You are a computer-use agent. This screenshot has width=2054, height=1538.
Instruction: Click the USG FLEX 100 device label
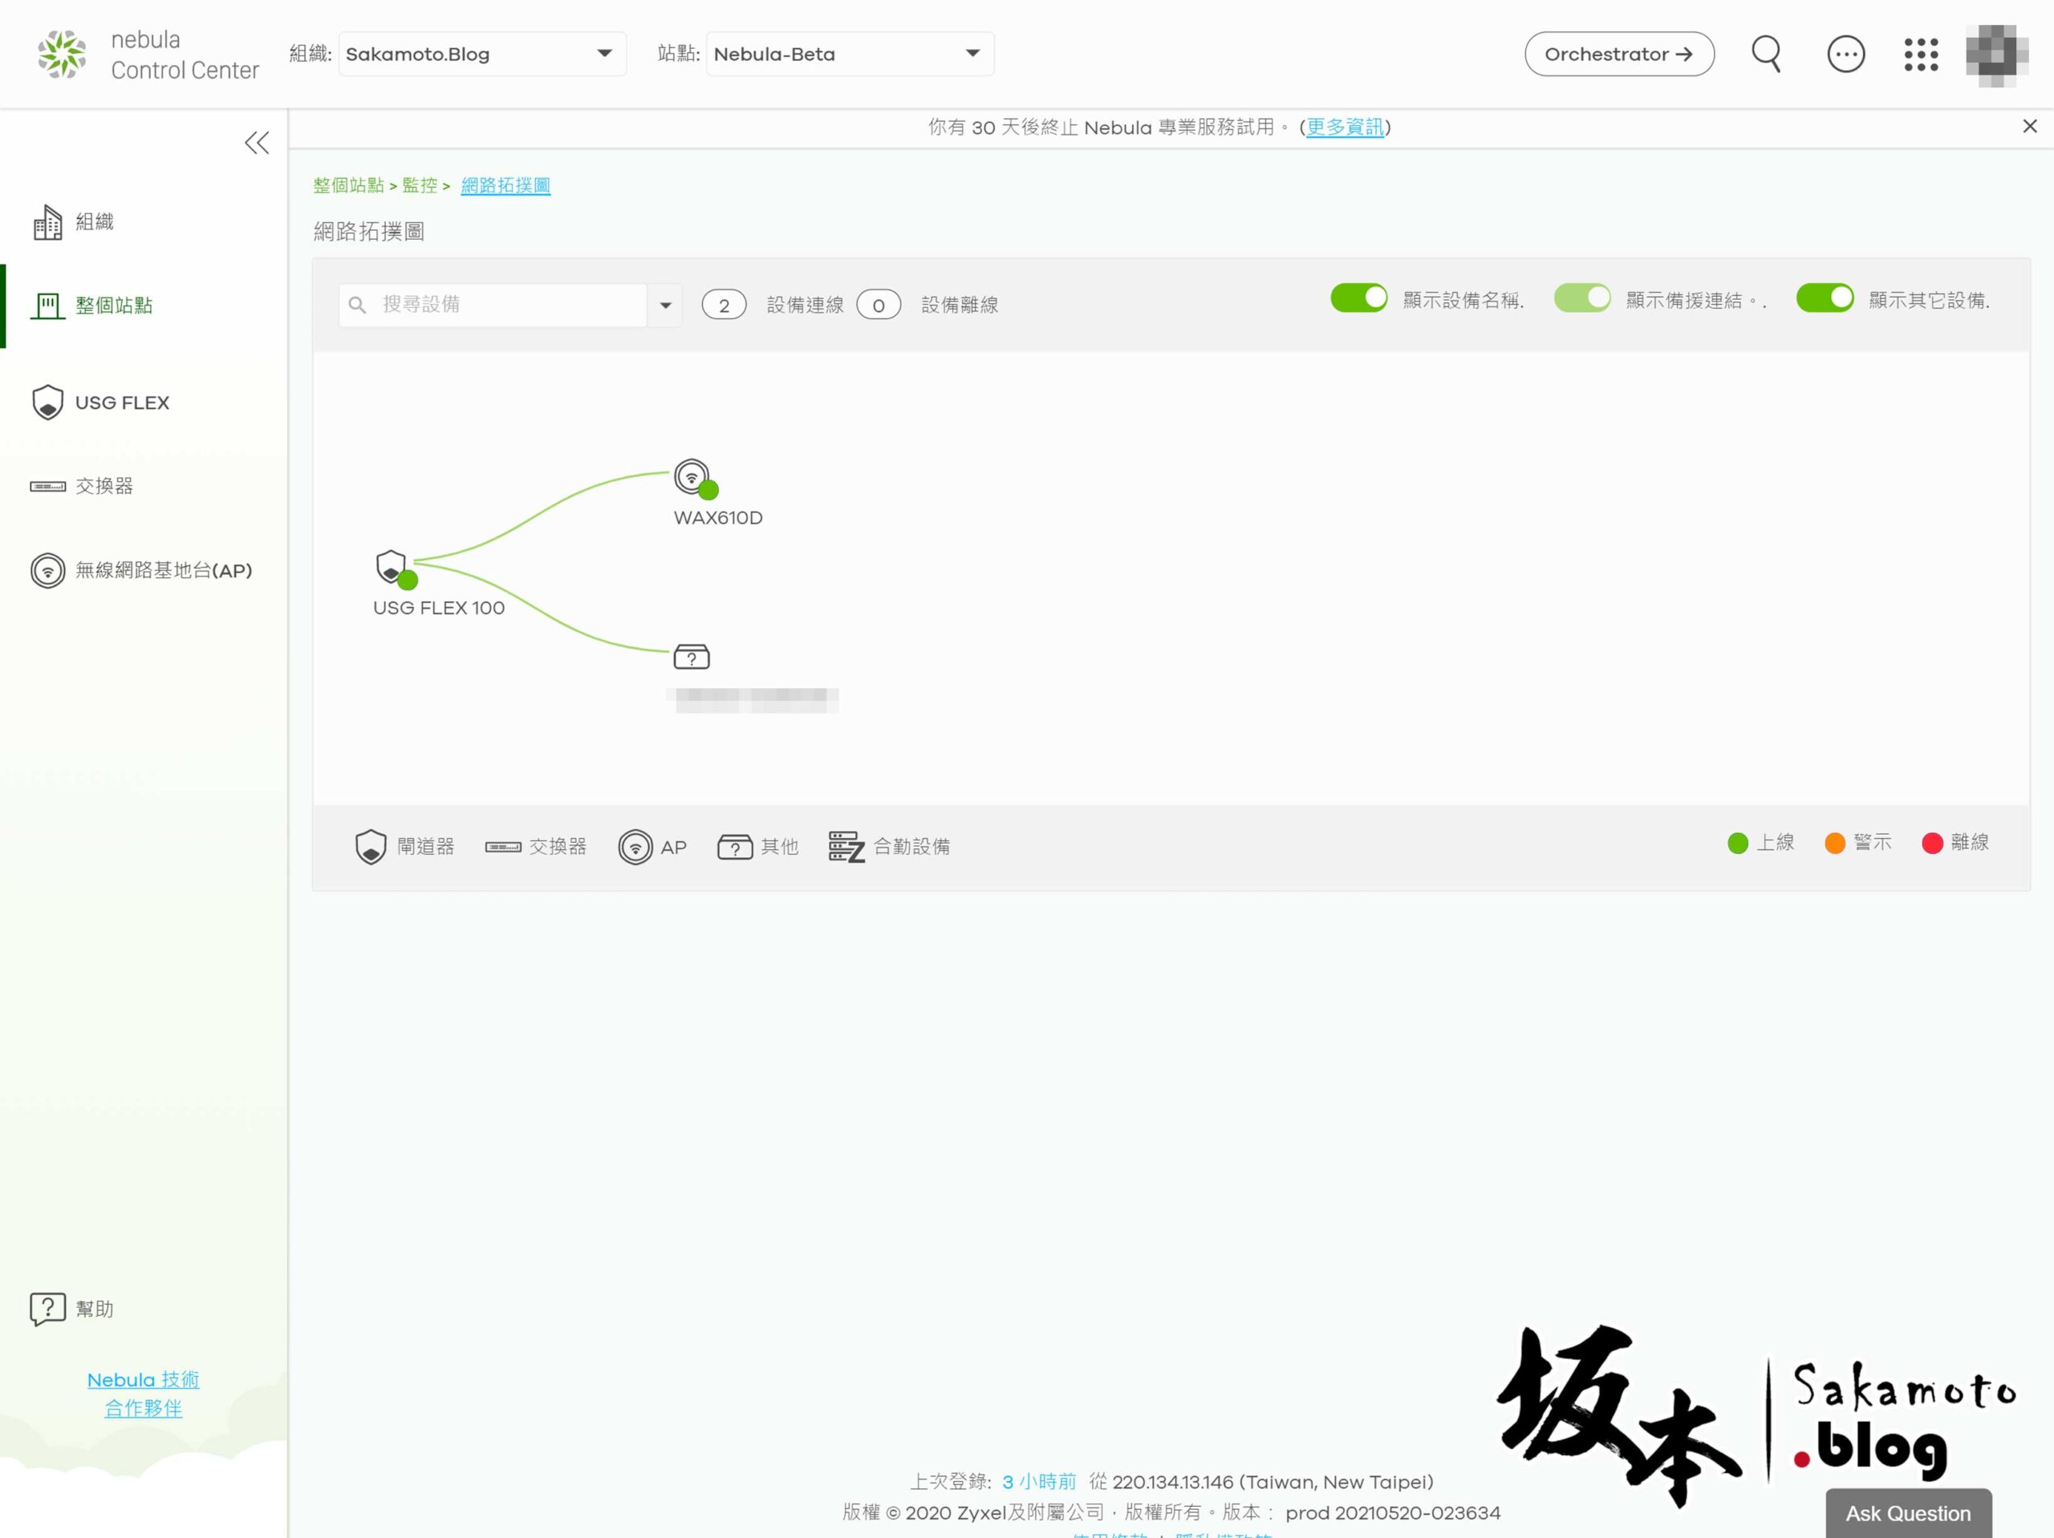pyautogui.click(x=438, y=608)
